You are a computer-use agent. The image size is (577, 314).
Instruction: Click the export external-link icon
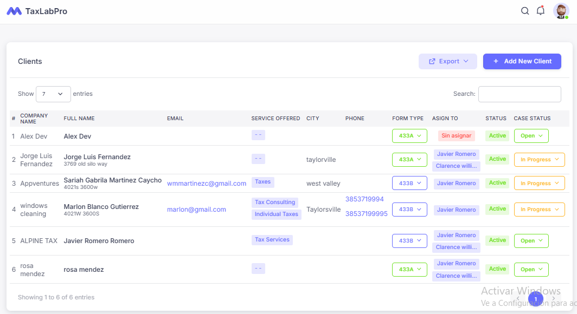click(x=431, y=61)
